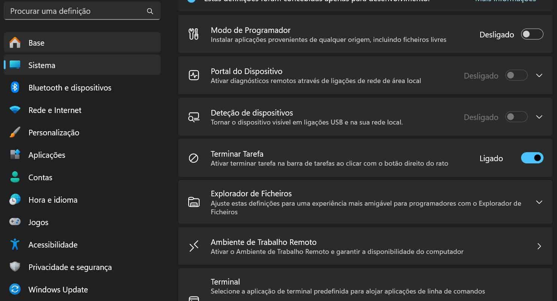Click the Bluetooth icon in sidebar
Image resolution: width=557 pixels, height=301 pixels.
[x=15, y=87]
